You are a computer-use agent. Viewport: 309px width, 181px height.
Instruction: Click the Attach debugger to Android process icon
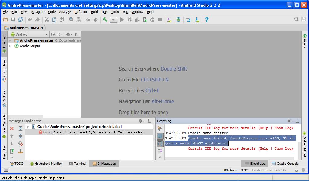[145, 20]
